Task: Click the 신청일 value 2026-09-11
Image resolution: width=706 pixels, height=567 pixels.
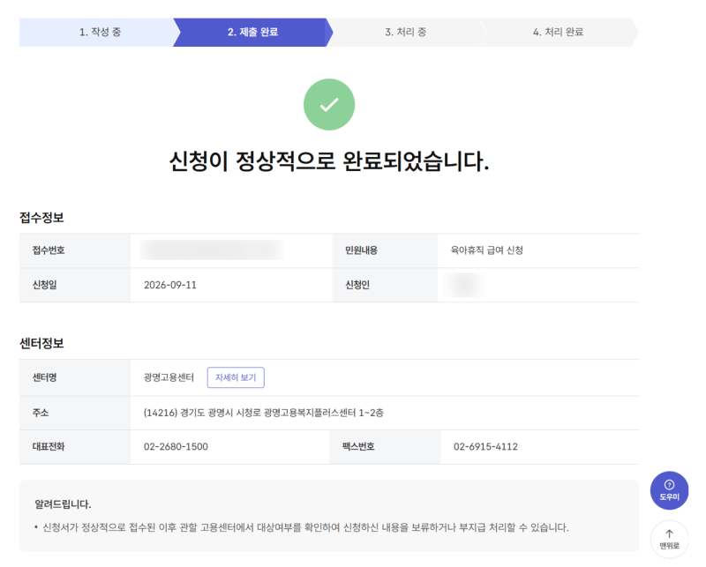Action: point(170,285)
